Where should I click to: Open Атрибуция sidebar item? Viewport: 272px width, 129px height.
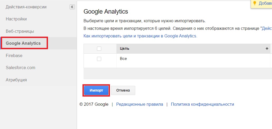point(16,80)
